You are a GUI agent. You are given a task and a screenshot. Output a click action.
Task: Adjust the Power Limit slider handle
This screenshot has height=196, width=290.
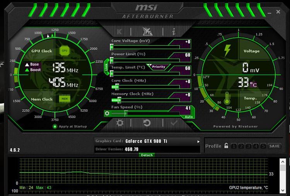point(112,60)
